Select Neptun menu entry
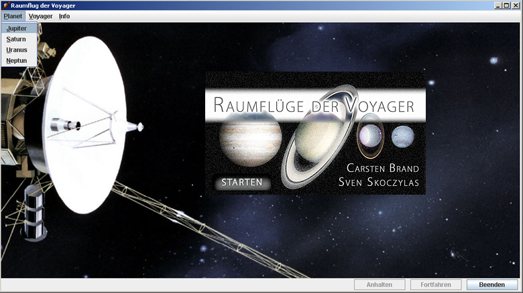Viewport: 523px width, 293px height. click(17, 61)
